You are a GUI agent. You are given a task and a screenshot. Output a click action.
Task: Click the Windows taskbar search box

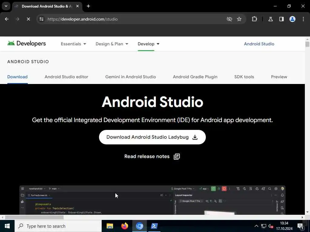tap(58, 226)
